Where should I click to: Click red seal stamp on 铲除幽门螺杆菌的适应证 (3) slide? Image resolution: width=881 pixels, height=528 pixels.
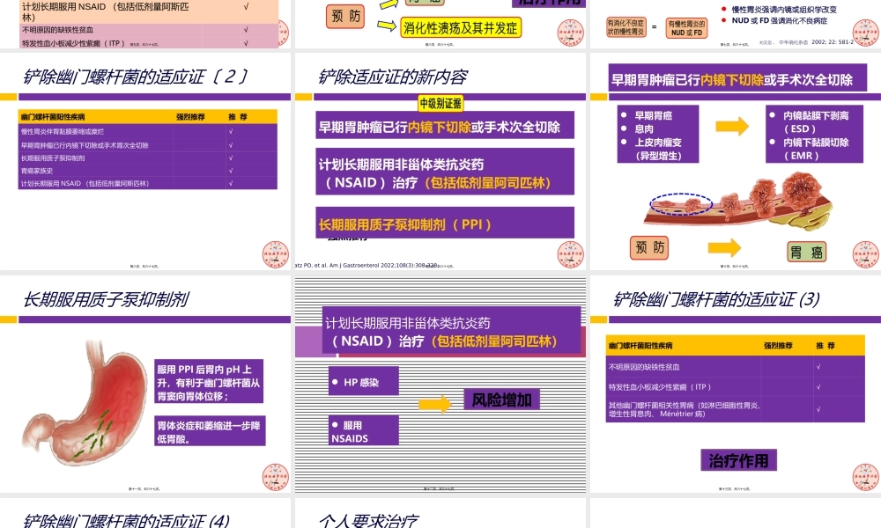pyautogui.click(x=867, y=477)
